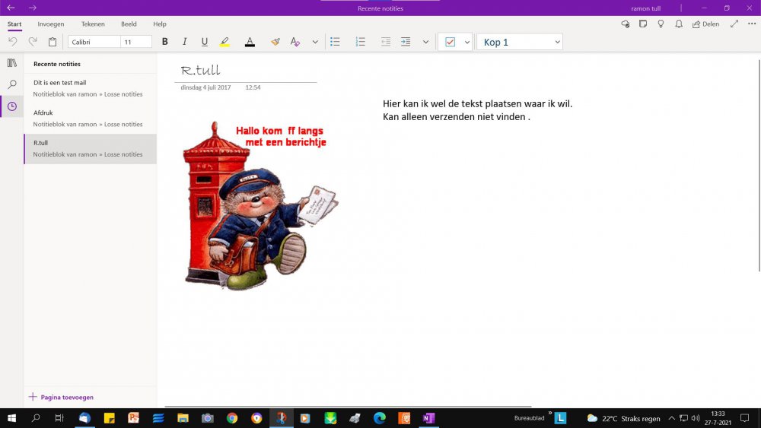Open the search pane from sidebar

coord(12,84)
